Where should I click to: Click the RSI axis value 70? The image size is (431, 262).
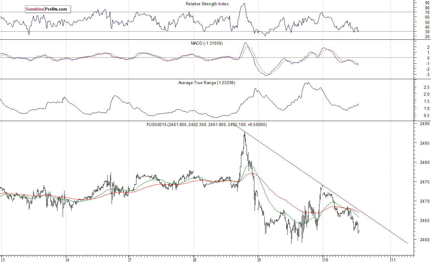(427, 12)
